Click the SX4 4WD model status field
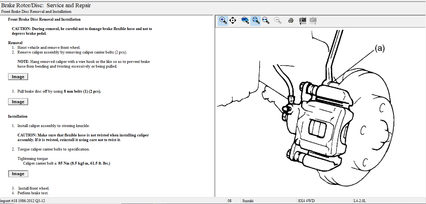This screenshot has width=426, height=204. [306, 201]
